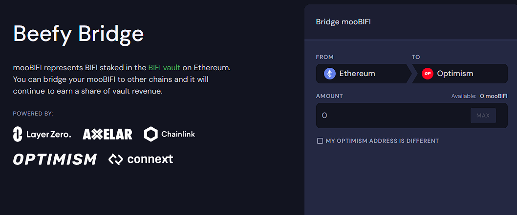Click the Ethereum diamond icon in From
Viewport: 517px width, 215px height.
(x=330, y=74)
